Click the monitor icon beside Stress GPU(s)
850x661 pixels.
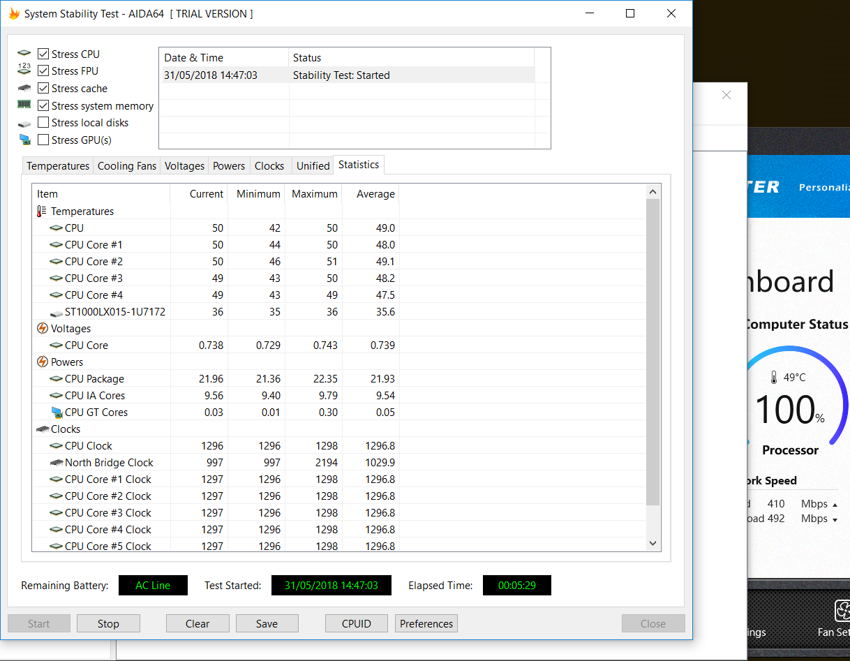click(25, 140)
